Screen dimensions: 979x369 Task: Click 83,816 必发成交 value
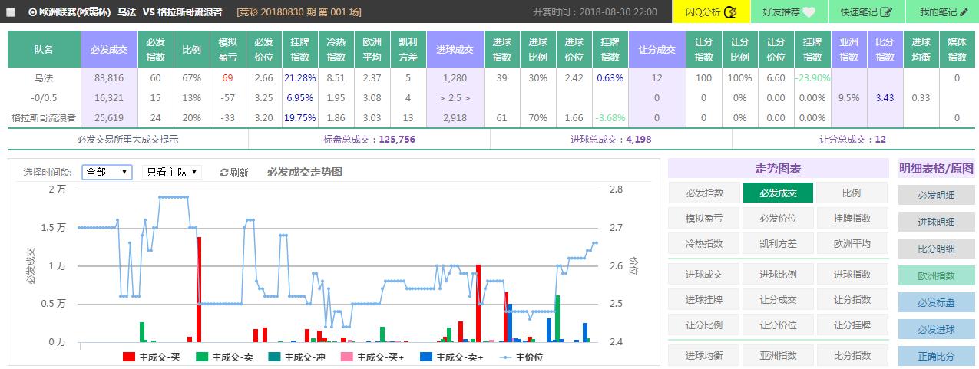[x=109, y=77]
